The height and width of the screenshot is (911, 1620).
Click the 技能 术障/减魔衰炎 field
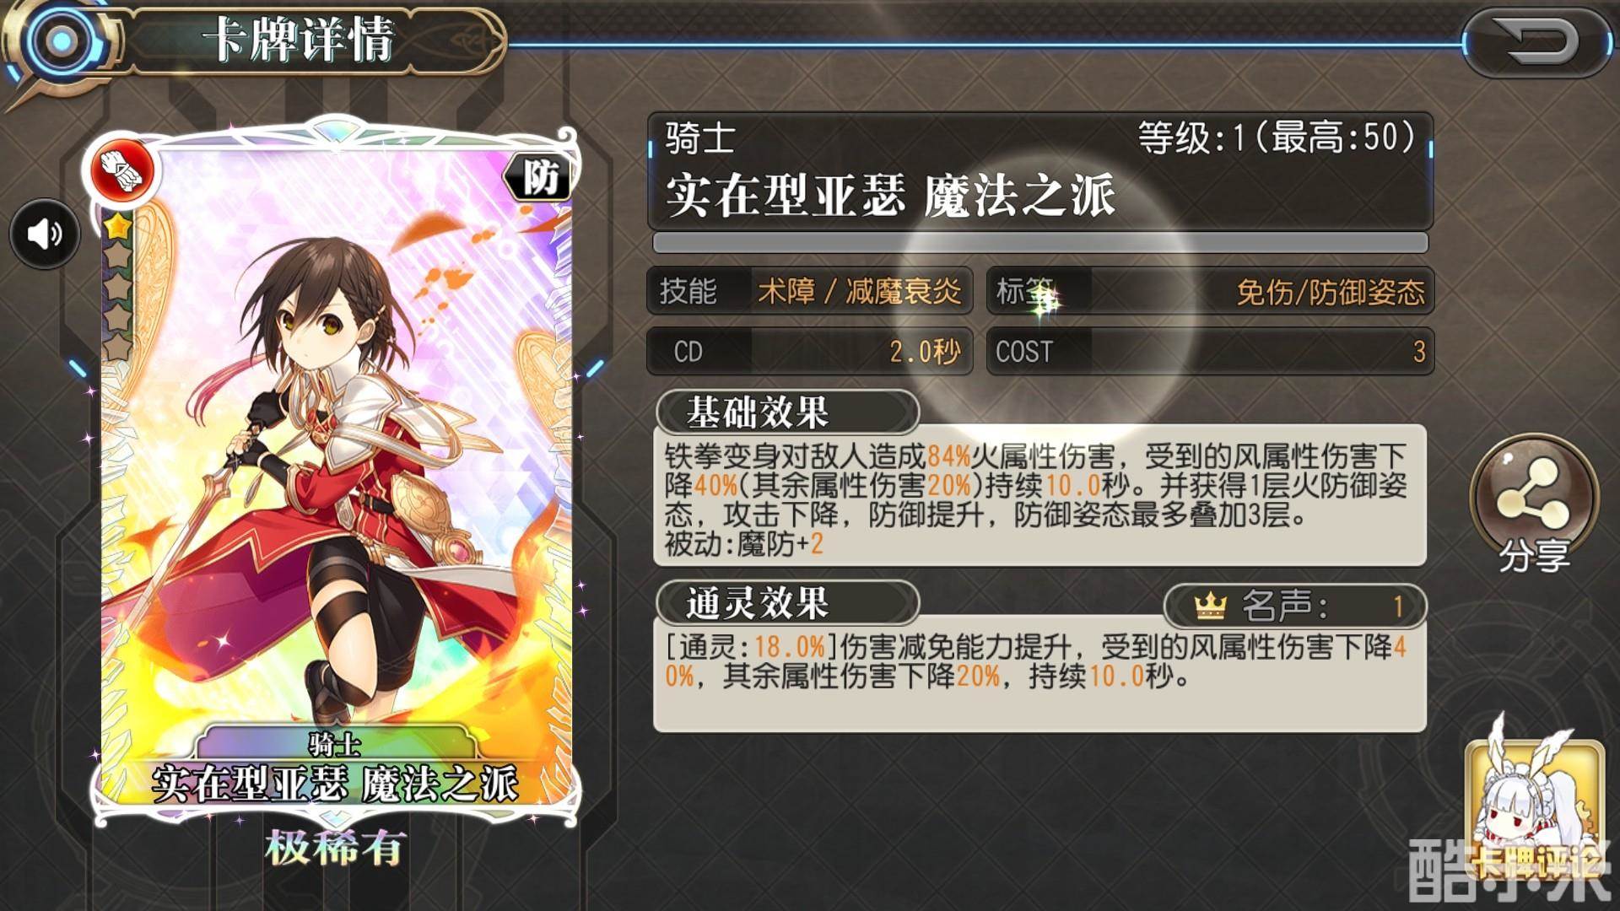[x=810, y=291]
